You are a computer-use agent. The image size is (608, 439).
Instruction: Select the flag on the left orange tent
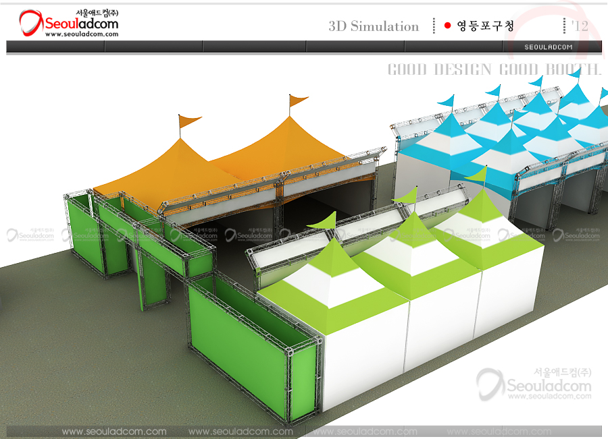click(x=189, y=121)
